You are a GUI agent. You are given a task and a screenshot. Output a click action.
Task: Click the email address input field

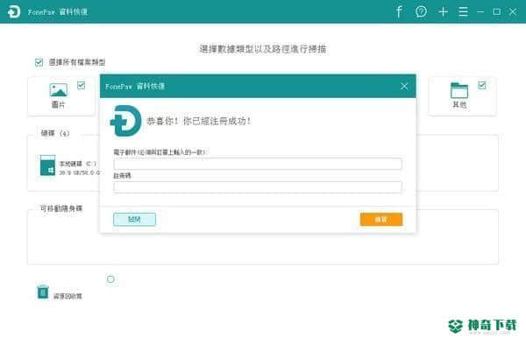pos(258,164)
